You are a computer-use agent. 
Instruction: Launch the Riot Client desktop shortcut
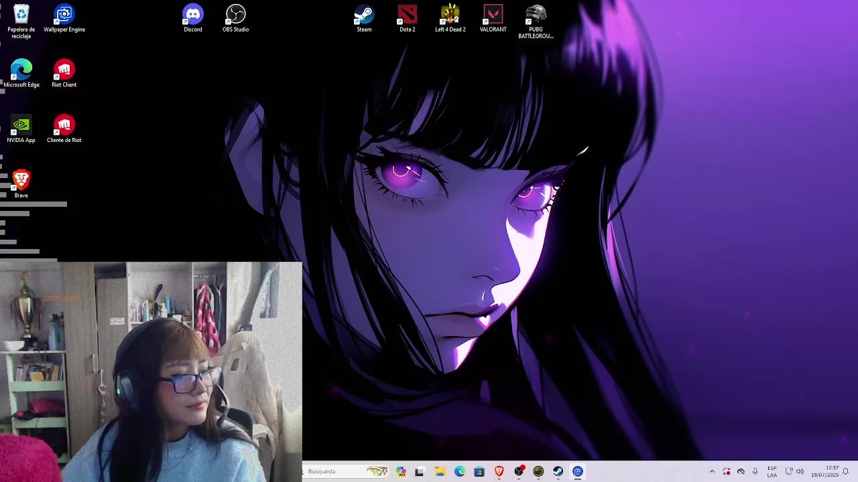click(x=64, y=74)
